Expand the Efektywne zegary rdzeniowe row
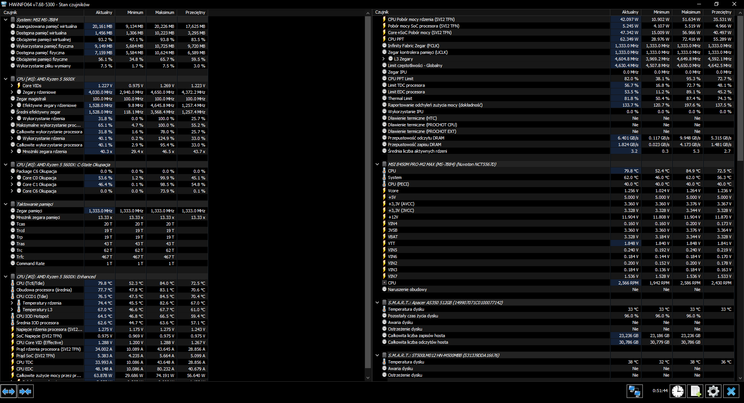 [x=12, y=105]
